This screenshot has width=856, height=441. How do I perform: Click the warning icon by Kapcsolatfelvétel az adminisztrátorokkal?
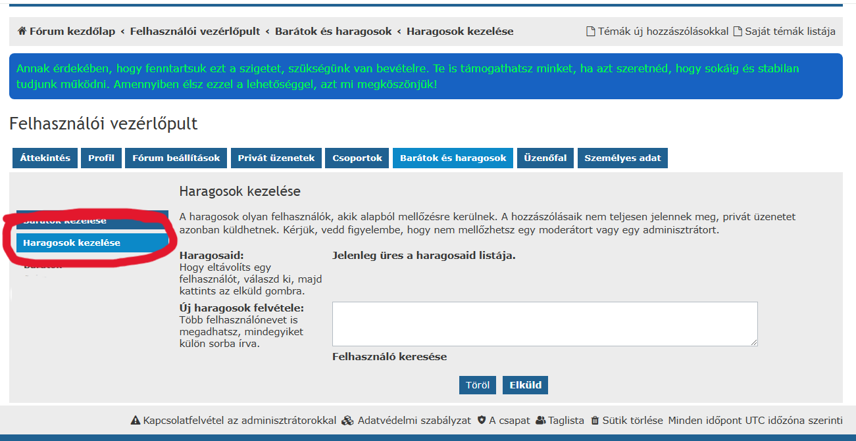136,421
